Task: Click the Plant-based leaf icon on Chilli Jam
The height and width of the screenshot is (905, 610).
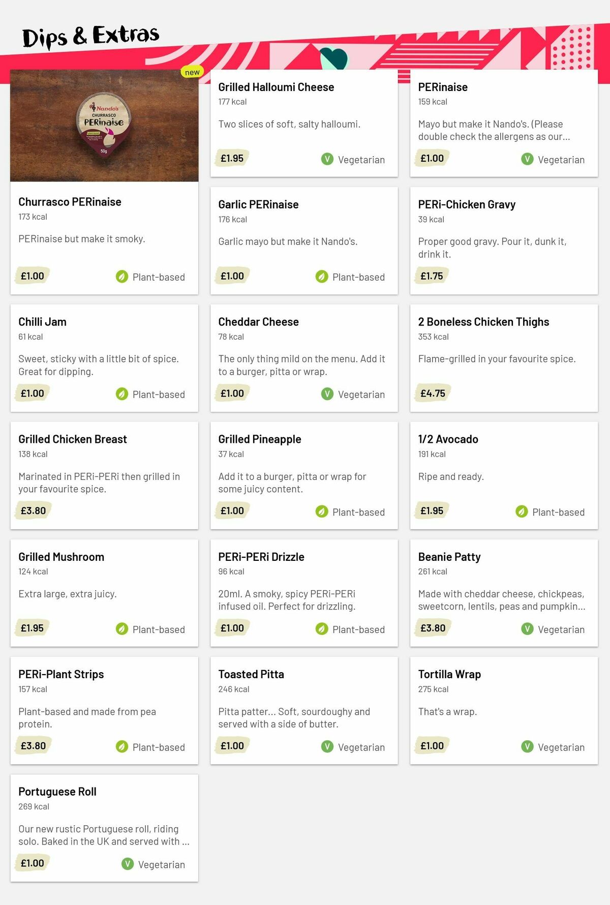Action: coord(121,395)
